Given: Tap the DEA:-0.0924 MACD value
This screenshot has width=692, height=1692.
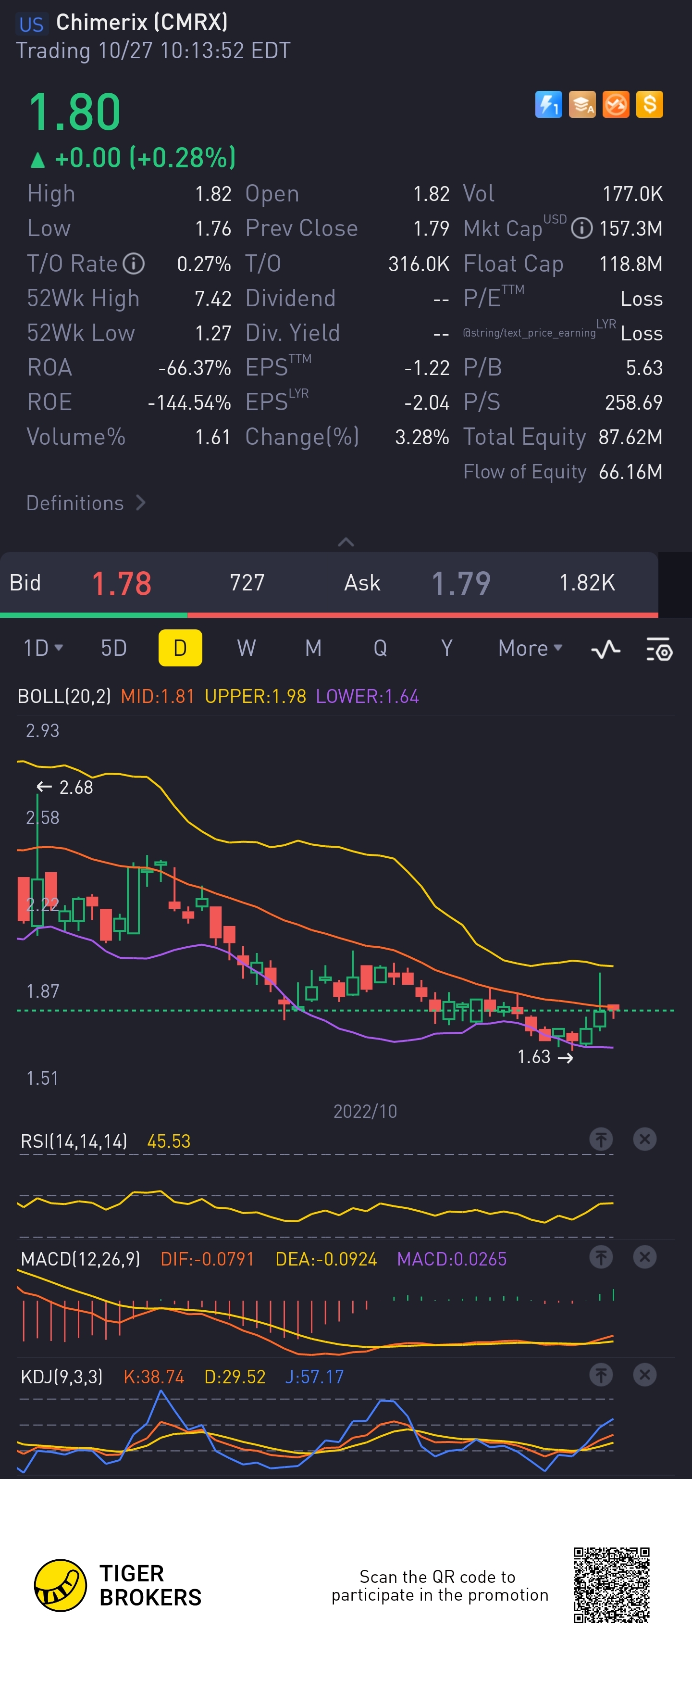Looking at the screenshot, I should coord(326,1258).
